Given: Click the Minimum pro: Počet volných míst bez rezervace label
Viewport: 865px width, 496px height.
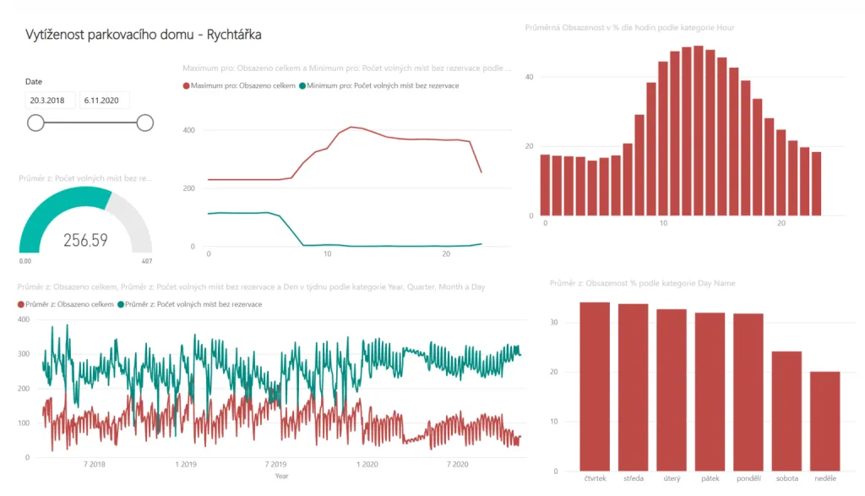Looking at the screenshot, I should [x=383, y=86].
